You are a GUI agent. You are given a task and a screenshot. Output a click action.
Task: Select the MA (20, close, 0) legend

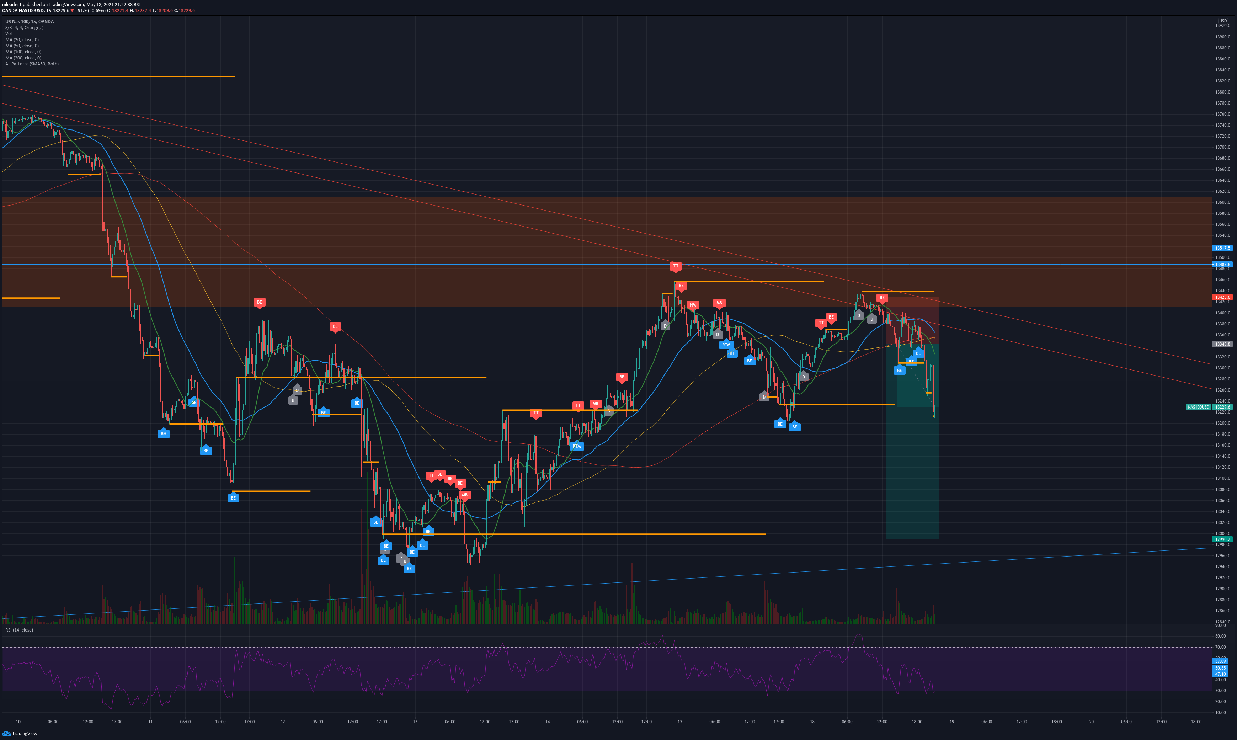tap(22, 39)
